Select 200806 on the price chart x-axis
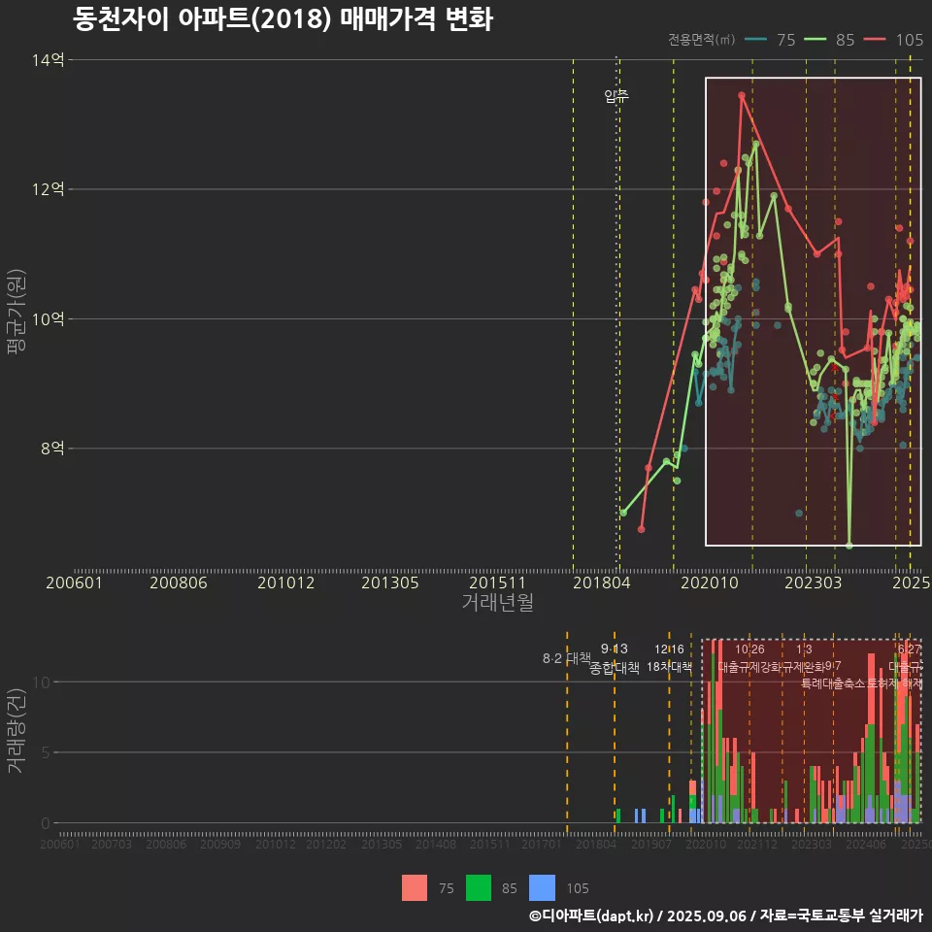 [179, 582]
